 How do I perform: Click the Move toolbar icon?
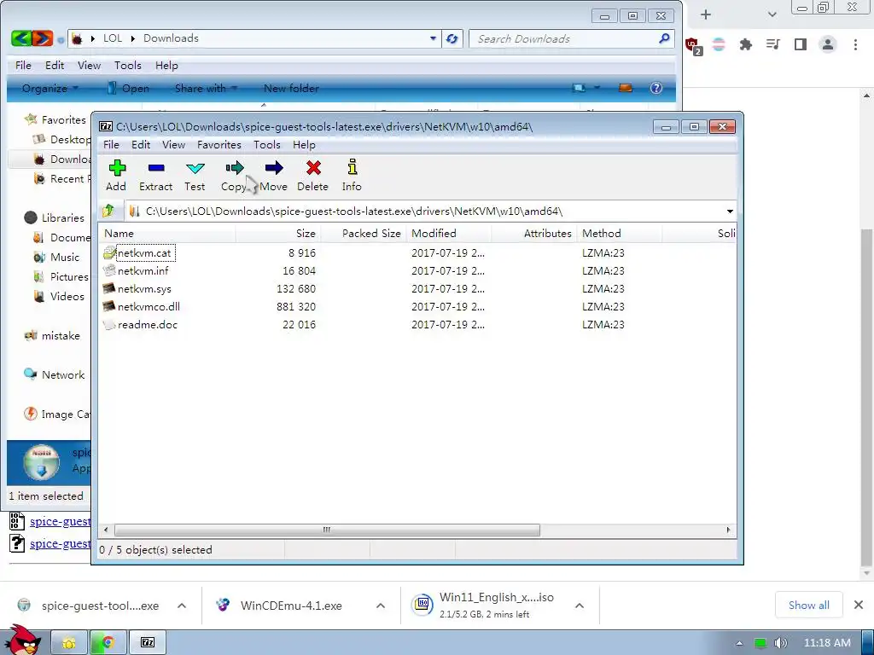[273, 176]
